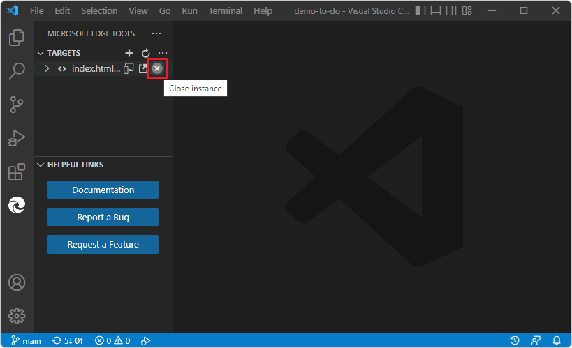This screenshot has width=572, height=348.
Task: Toggle the bottom panel layout button
Action: (435, 11)
